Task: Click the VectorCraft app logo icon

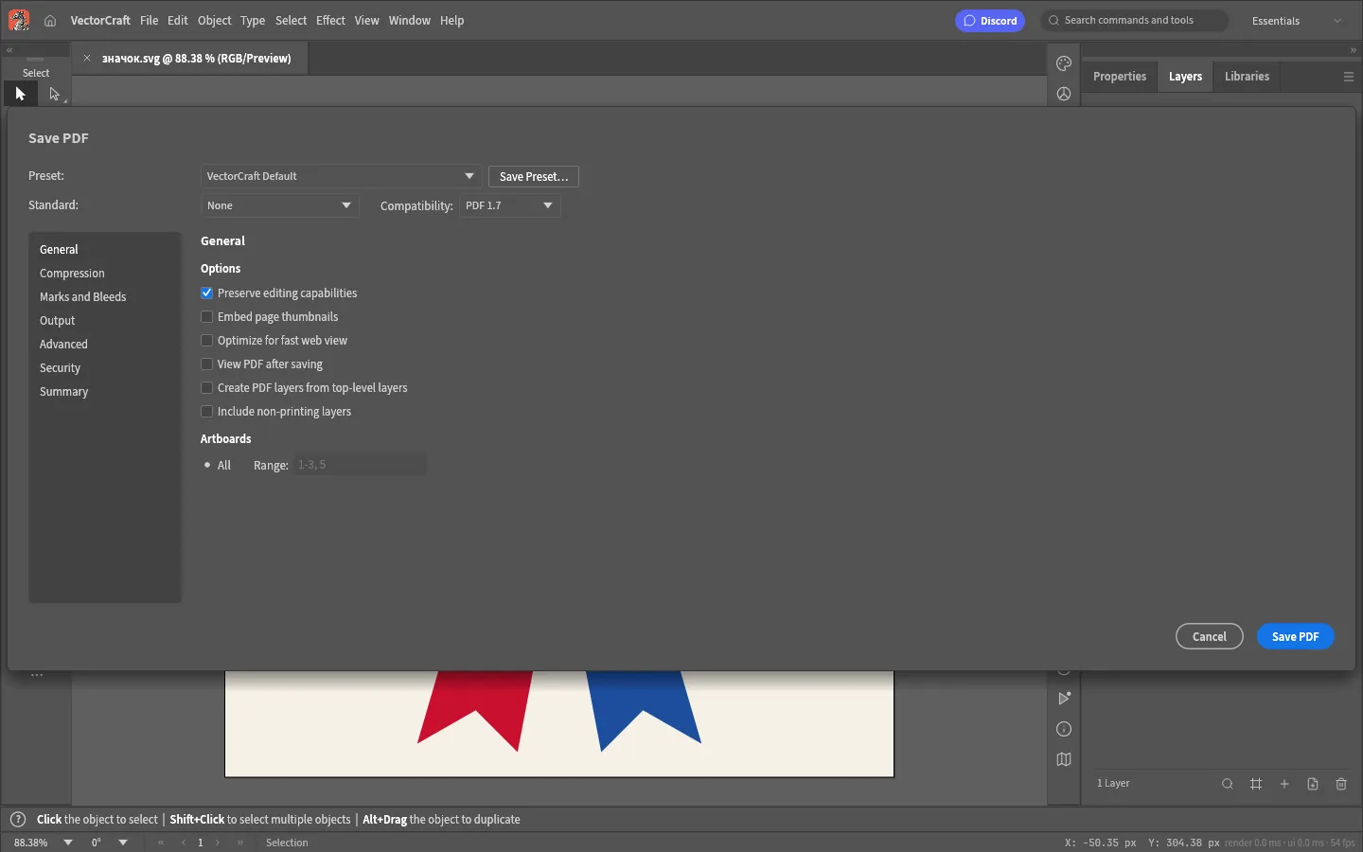Action: click(19, 20)
